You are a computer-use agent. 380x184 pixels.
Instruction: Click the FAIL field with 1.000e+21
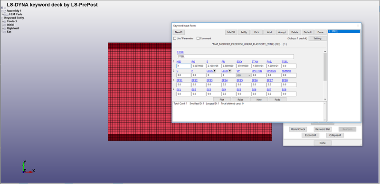click(274, 66)
